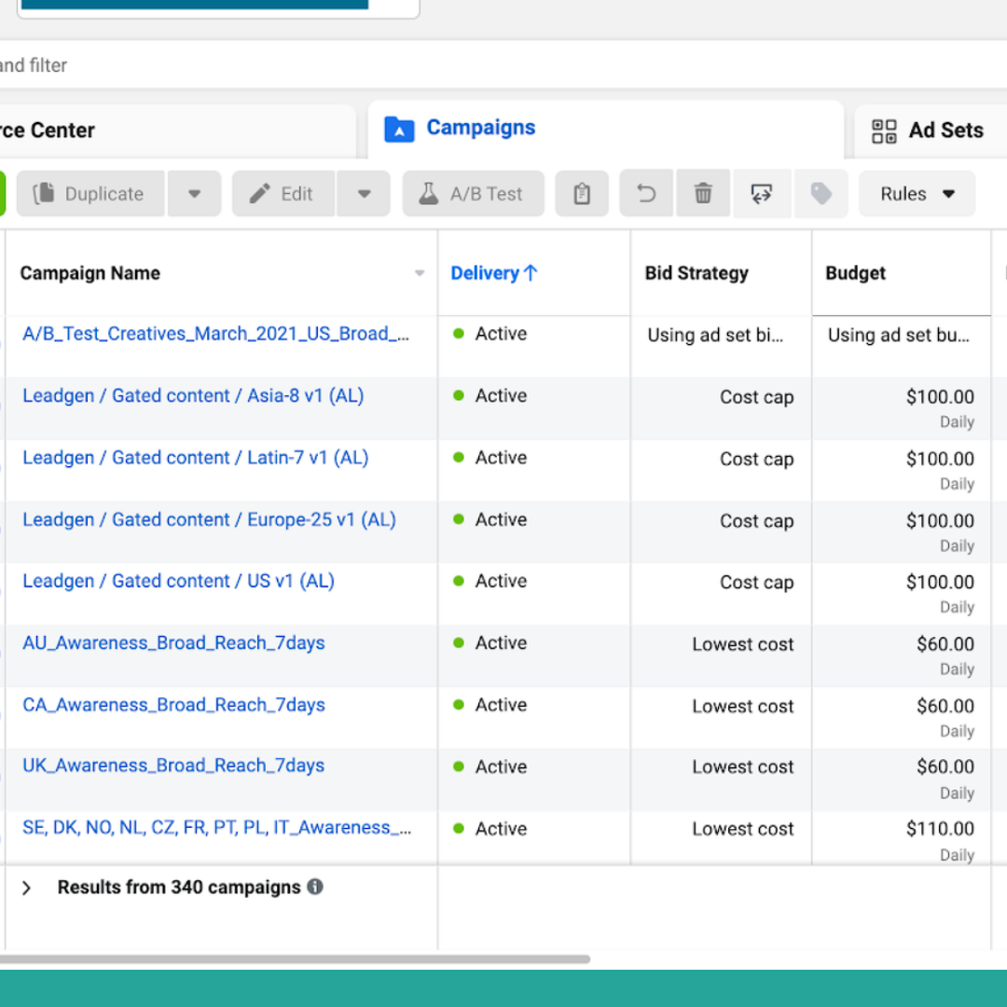The width and height of the screenshot is (1007, 1007).
Task: Open CA_Awareness_Broad_Reach_7days campaign
Action: 173,705
